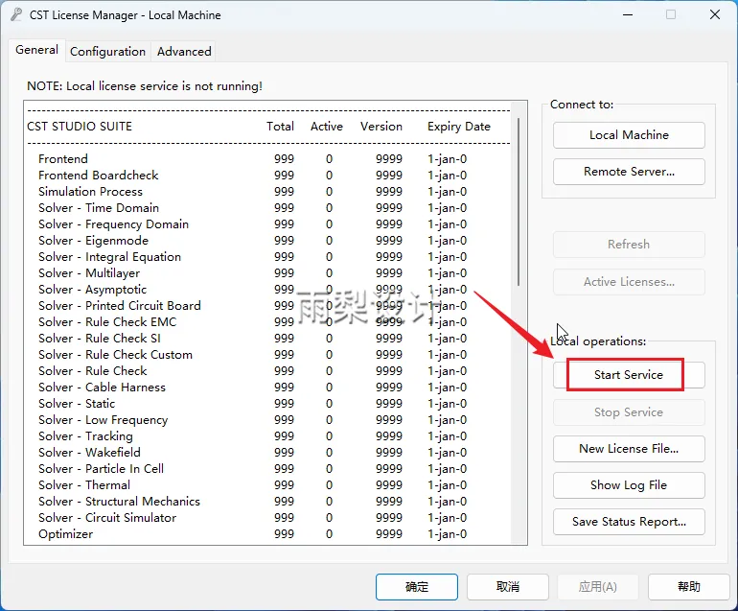738x611 pixels.
Task: Click the CST License Manager key icon
Action: coord(16,15)
